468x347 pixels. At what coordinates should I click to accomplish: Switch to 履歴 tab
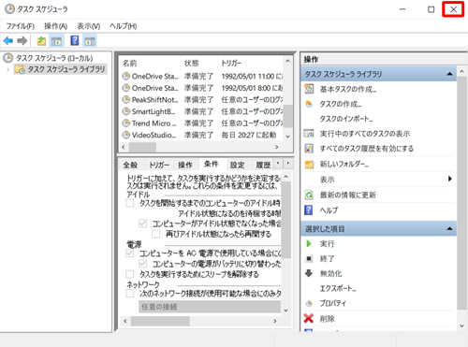[263, 165]
